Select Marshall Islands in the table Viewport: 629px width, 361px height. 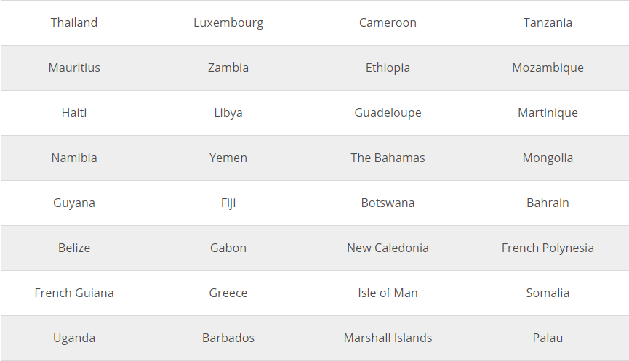(x=388, y=338)
